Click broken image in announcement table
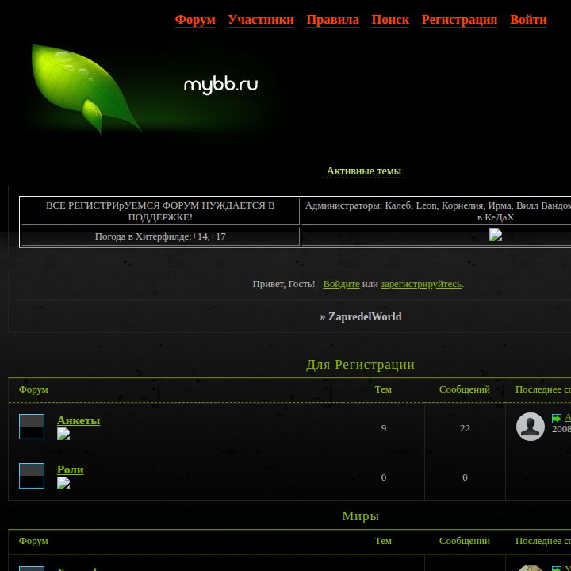 tap(495, 235)
